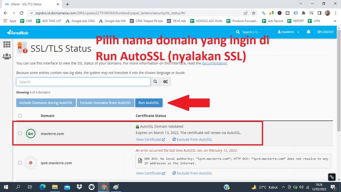Reload the page in Chrome
The width and height of the screenshot is (341, 192).
[22, 13]
